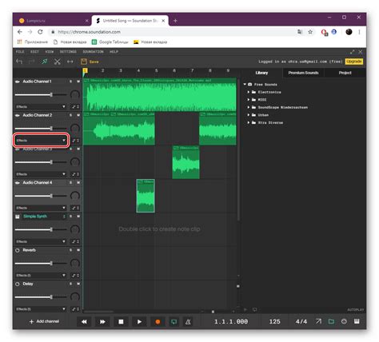Select the scissors cut tool
This screenshot has height=342, width=379.
point(58,62)
